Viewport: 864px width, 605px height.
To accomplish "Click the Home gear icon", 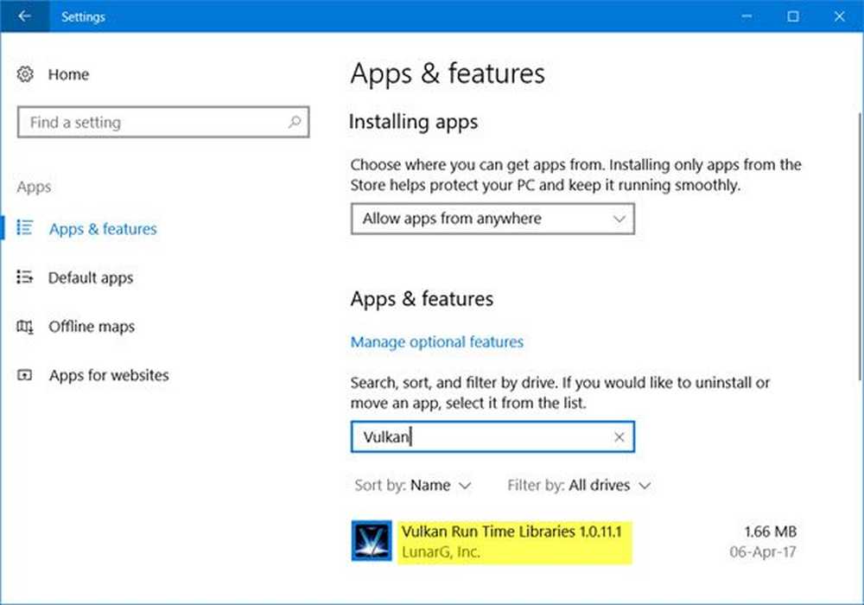I will 25,74.
